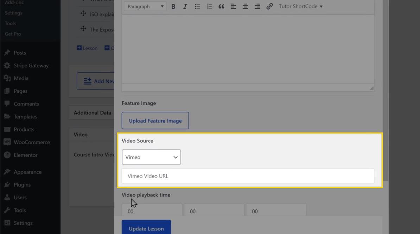Click the Vimeo Video URL field
The image size is (420, 234).
pyautogui.click(x=248, y=176)
